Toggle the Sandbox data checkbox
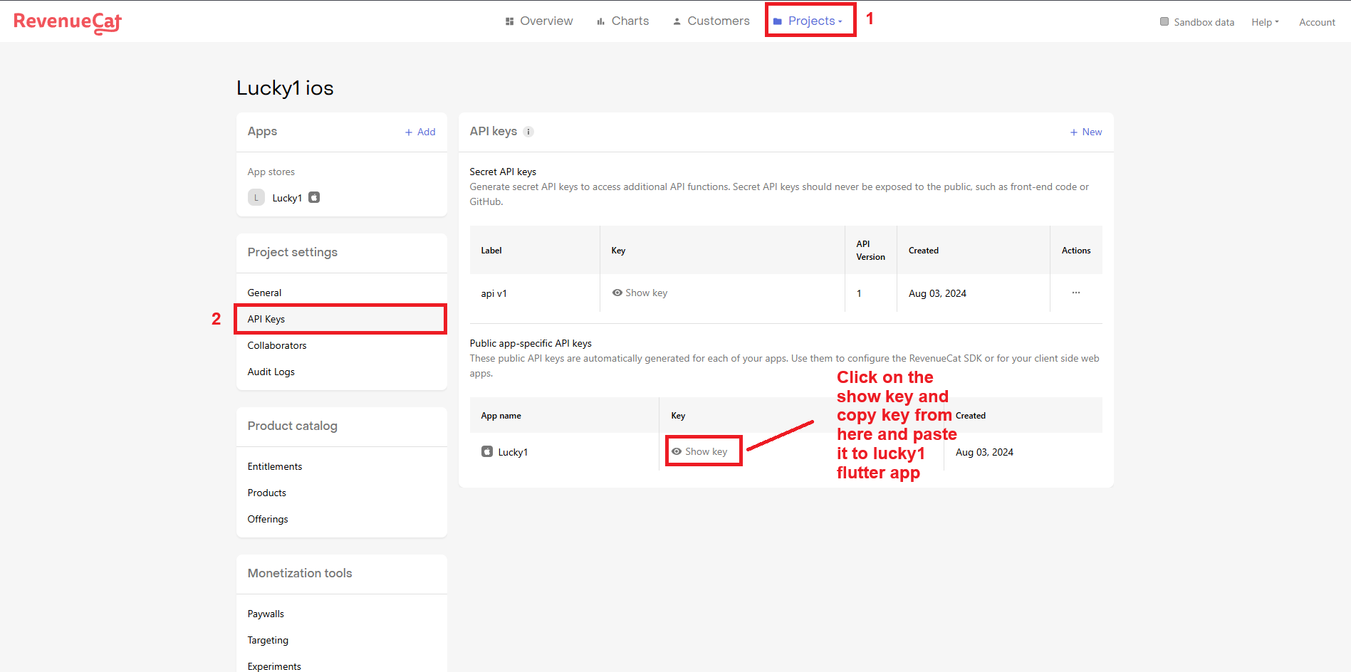Screen dimensions: 1351x672 coord(1164,21)
